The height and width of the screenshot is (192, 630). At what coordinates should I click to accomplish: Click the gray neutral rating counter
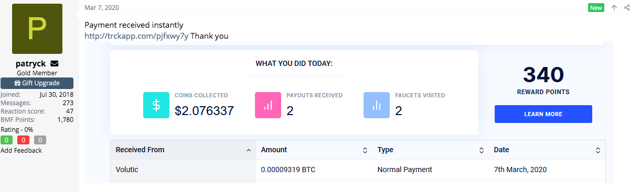coord(40,140)
